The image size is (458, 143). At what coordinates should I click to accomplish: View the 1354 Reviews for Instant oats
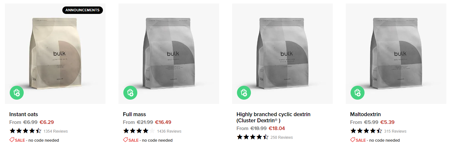(x=56, y=131)
